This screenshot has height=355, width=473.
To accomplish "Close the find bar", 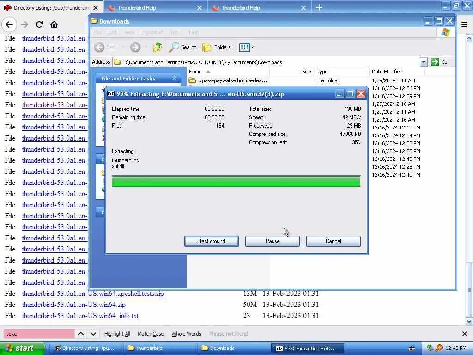I will (x=465, y=334).
